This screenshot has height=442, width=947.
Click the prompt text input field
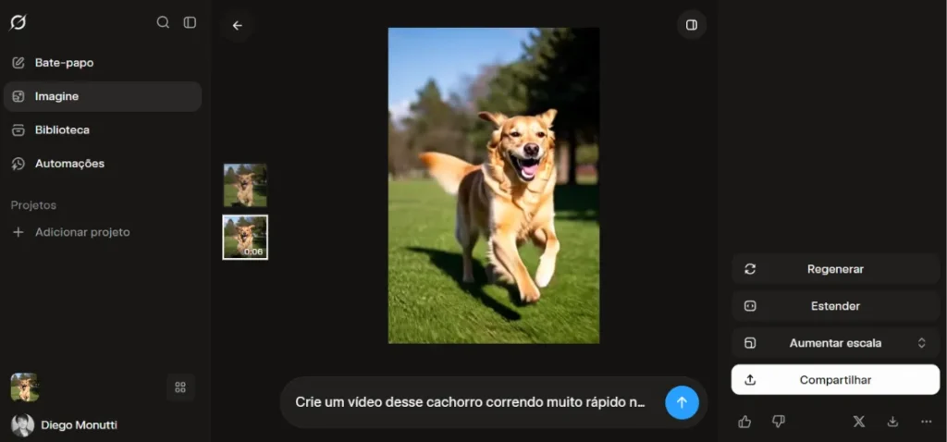tap(471, 402)
